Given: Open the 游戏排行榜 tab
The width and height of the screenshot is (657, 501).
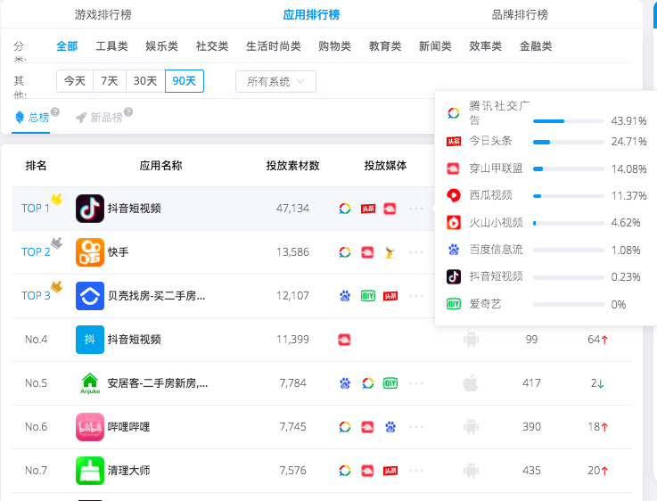Looking at the screenshot, I should tap(103, 14).
